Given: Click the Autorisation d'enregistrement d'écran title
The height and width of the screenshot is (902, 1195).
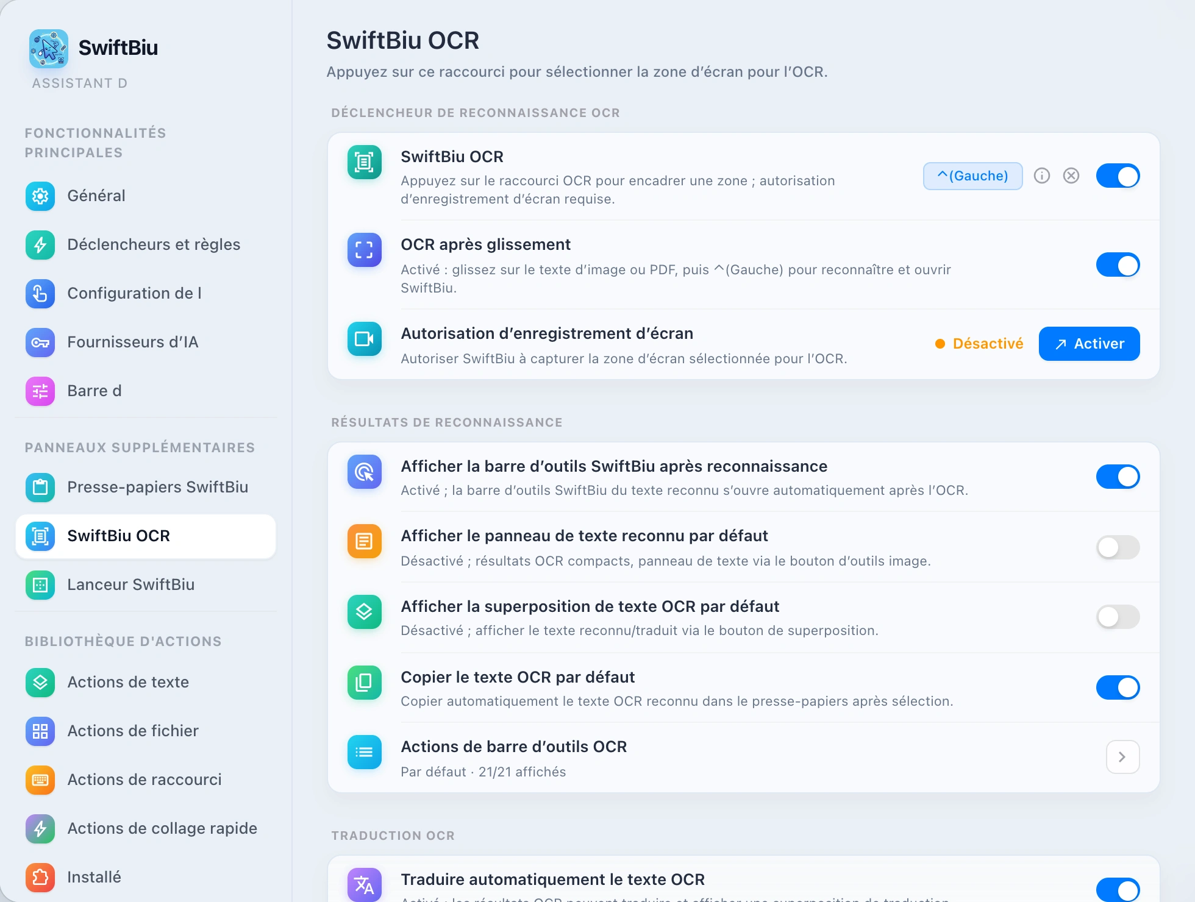Looking at the screenshot, I should click(547, 333).
